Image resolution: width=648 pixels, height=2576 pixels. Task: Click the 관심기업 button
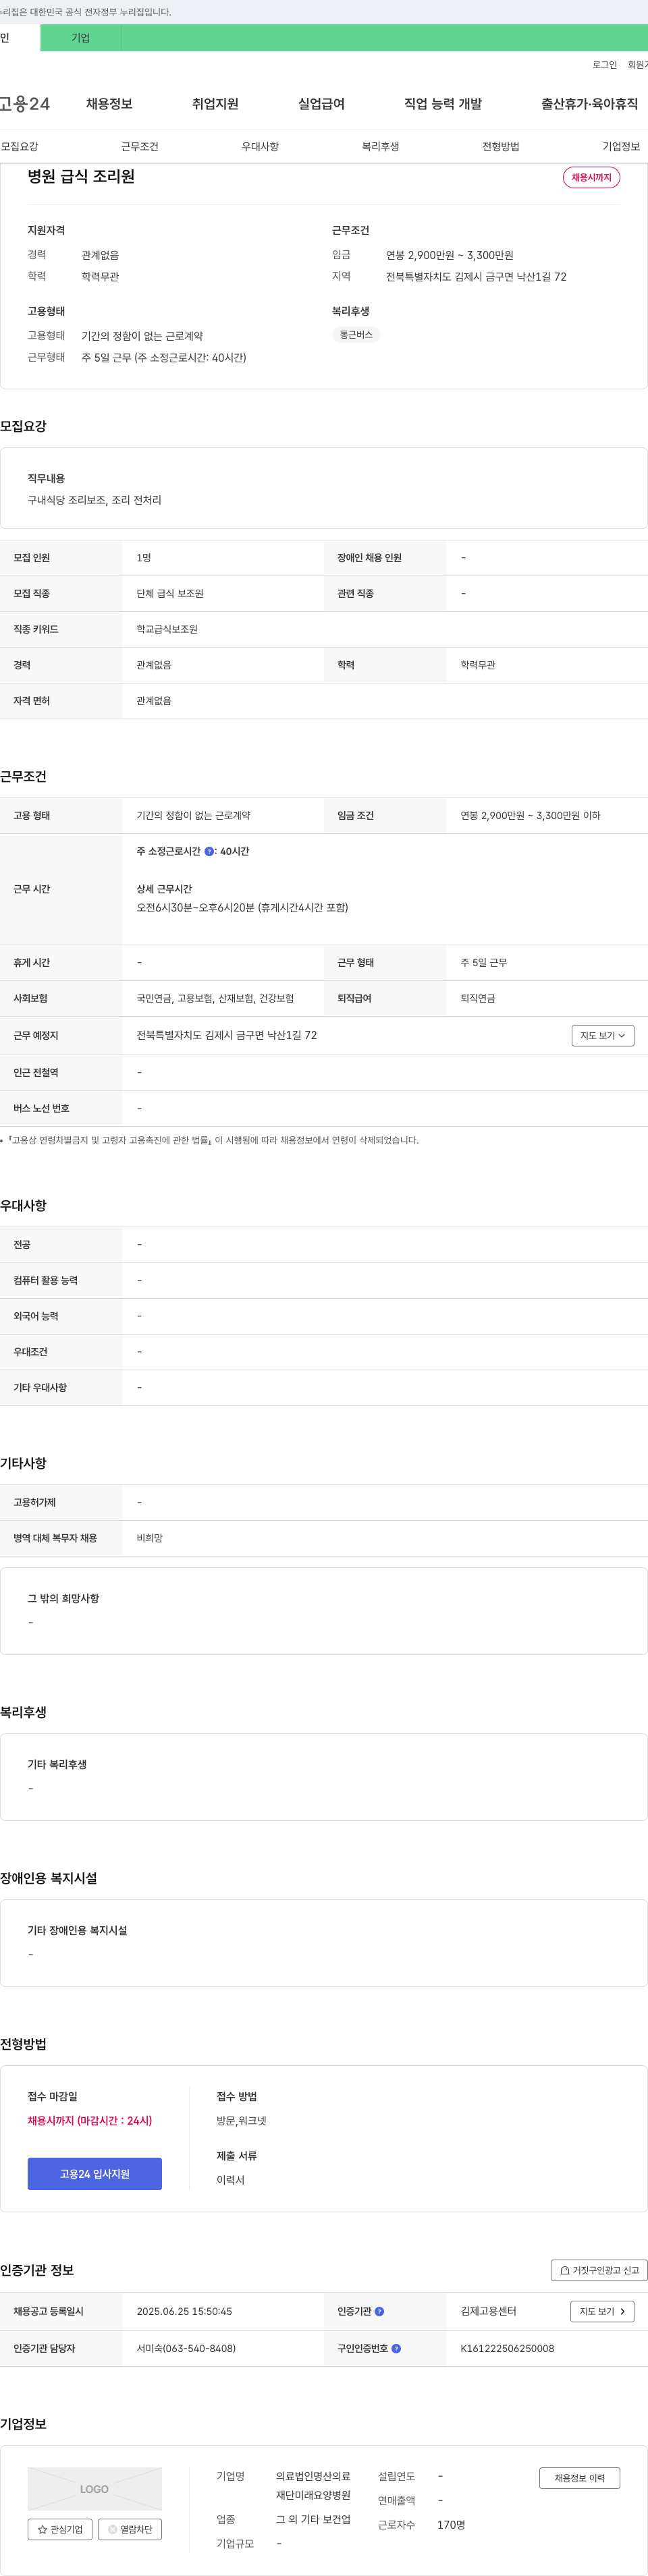coord(60,2529)
